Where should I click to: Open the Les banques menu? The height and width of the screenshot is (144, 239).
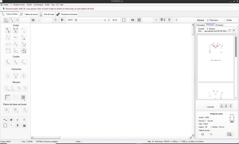[38, 5]
